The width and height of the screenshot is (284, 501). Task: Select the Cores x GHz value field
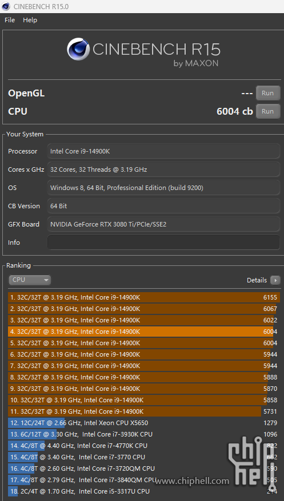163,169
